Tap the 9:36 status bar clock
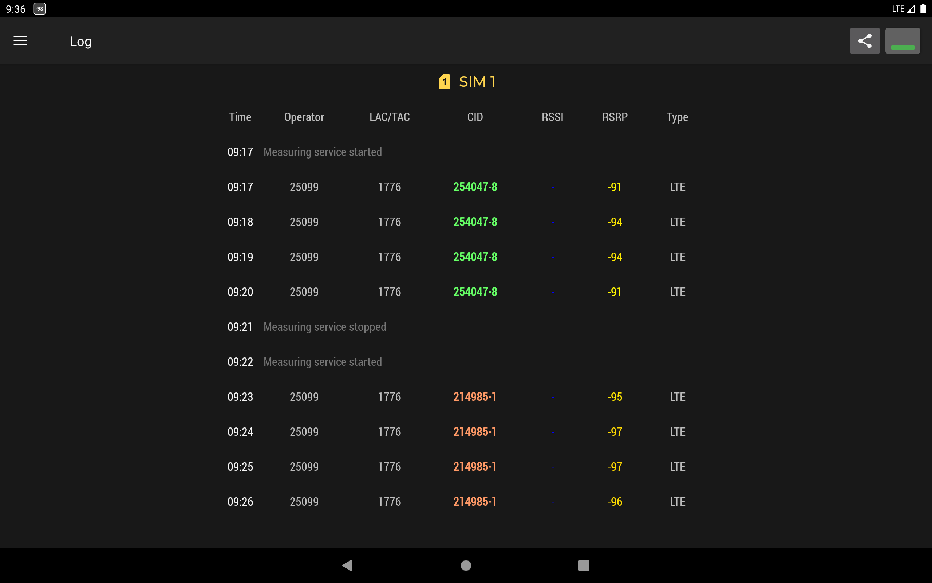 coord(16,9)
